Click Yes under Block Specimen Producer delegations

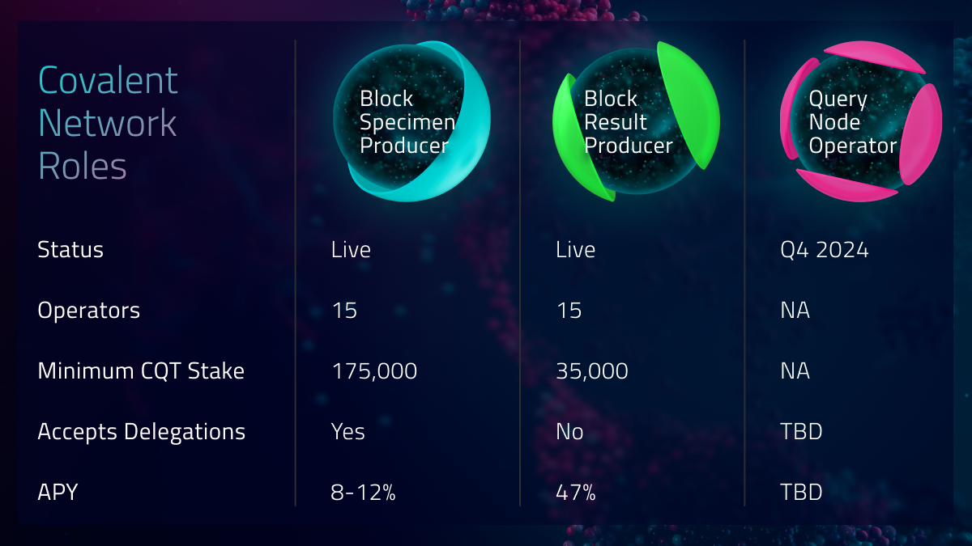tap(348, 432)
